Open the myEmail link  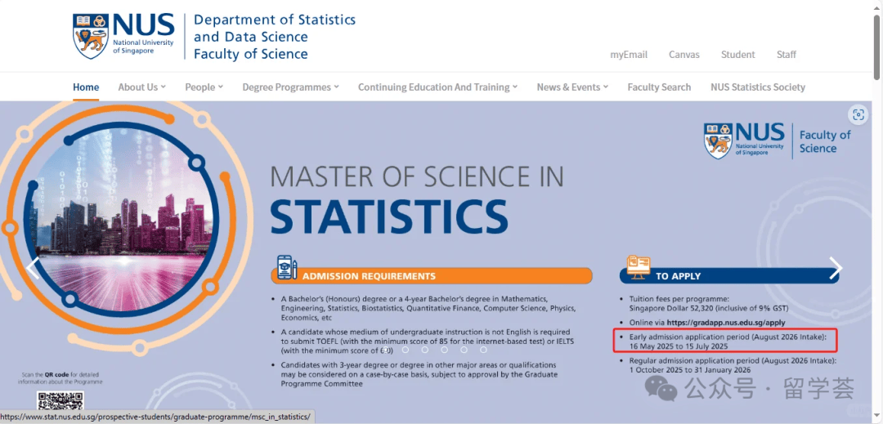click(x=629, y=55)
